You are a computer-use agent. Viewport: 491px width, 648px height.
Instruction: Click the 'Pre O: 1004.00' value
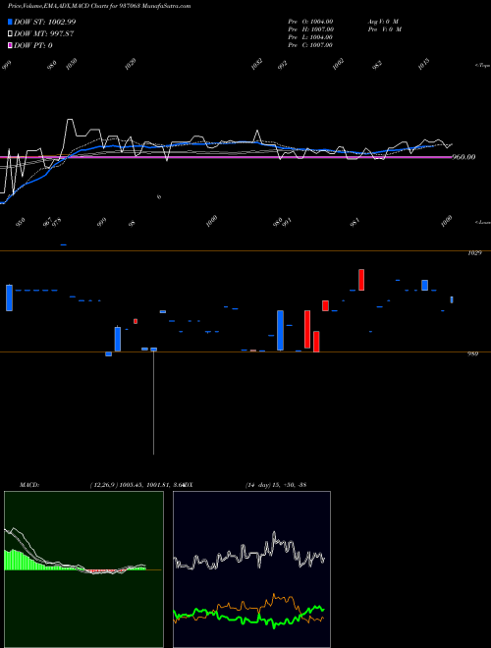pos(310,22)
